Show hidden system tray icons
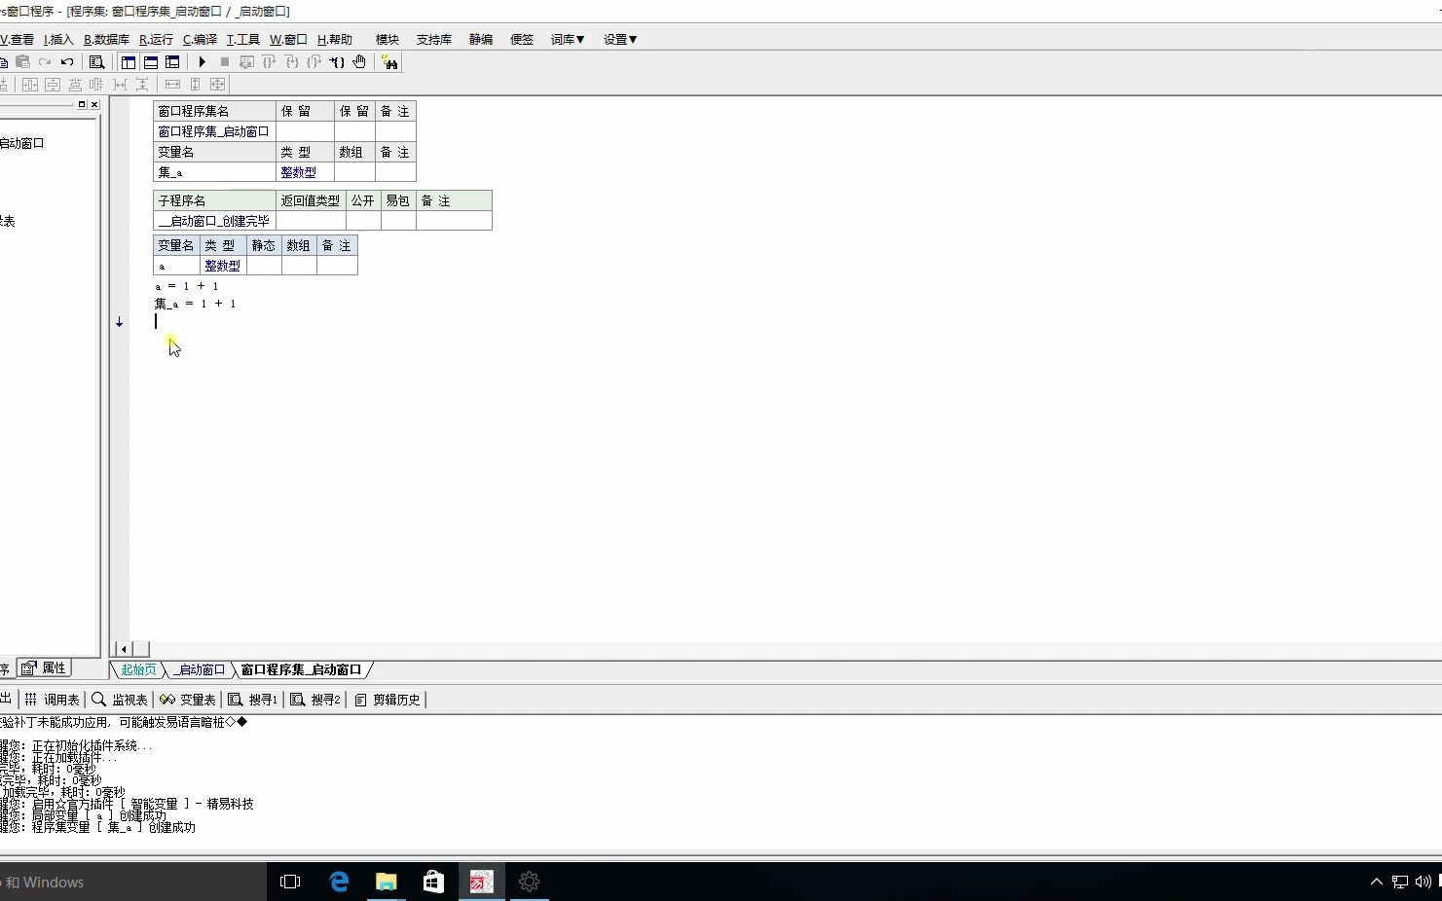 coord(1376,882)
